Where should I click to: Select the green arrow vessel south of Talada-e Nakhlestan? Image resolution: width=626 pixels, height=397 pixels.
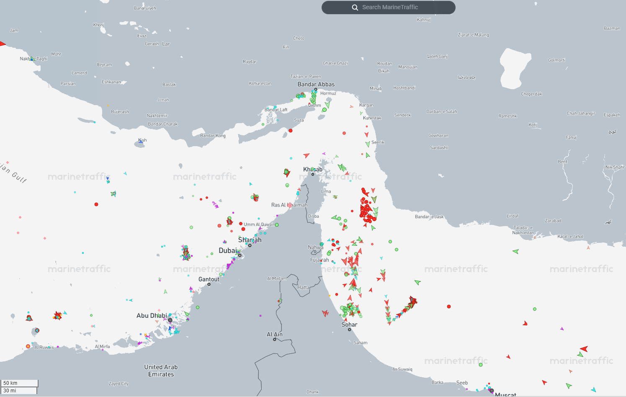point(516,251)
